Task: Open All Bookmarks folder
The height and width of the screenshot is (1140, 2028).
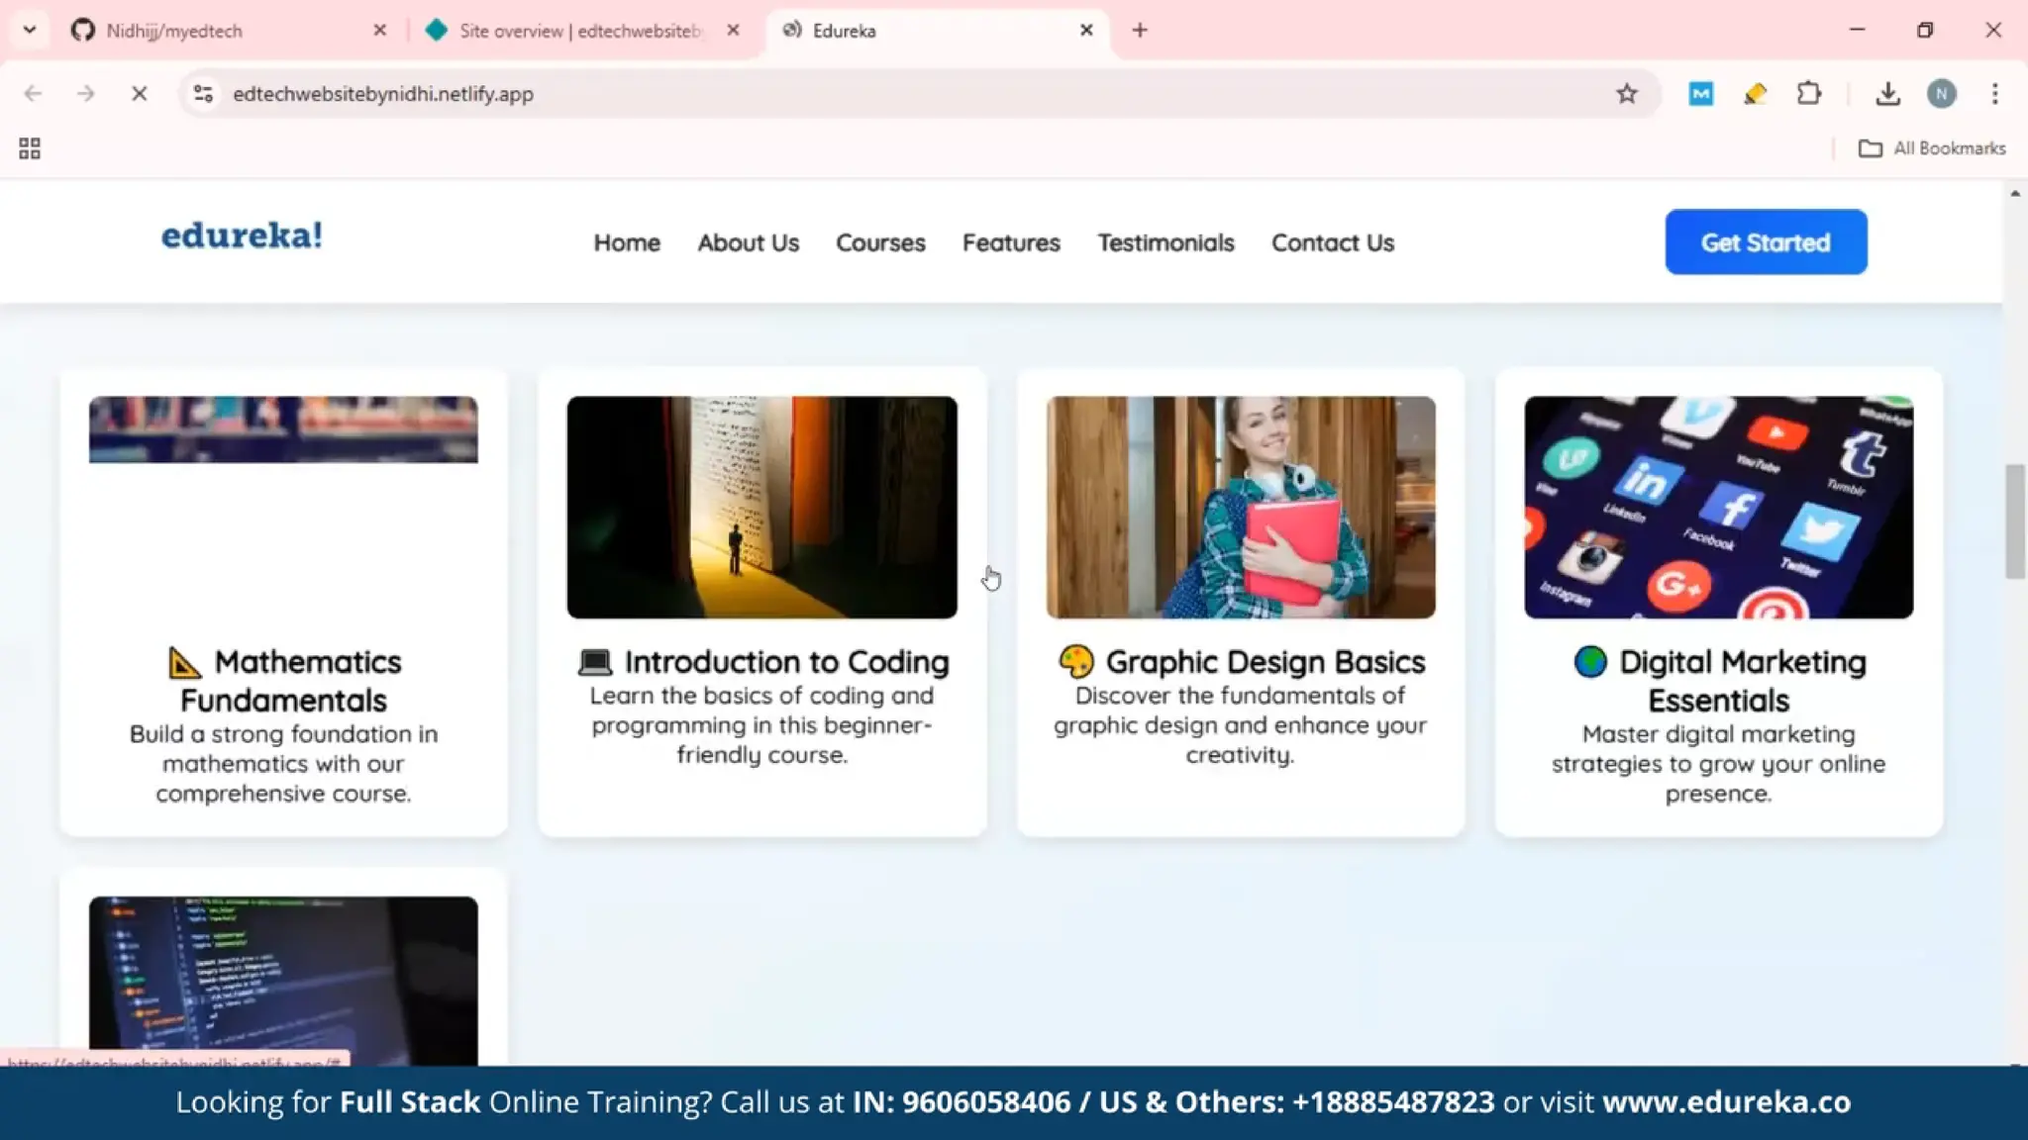Action: [x=1932, y=148]
